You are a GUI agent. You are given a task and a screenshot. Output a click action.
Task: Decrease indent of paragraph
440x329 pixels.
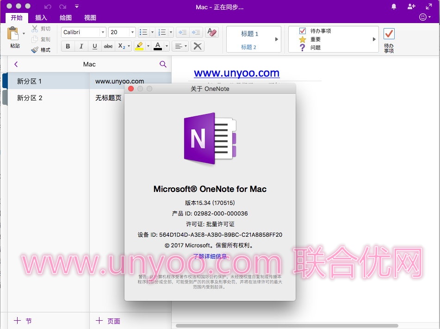click(x=183, y=32)
